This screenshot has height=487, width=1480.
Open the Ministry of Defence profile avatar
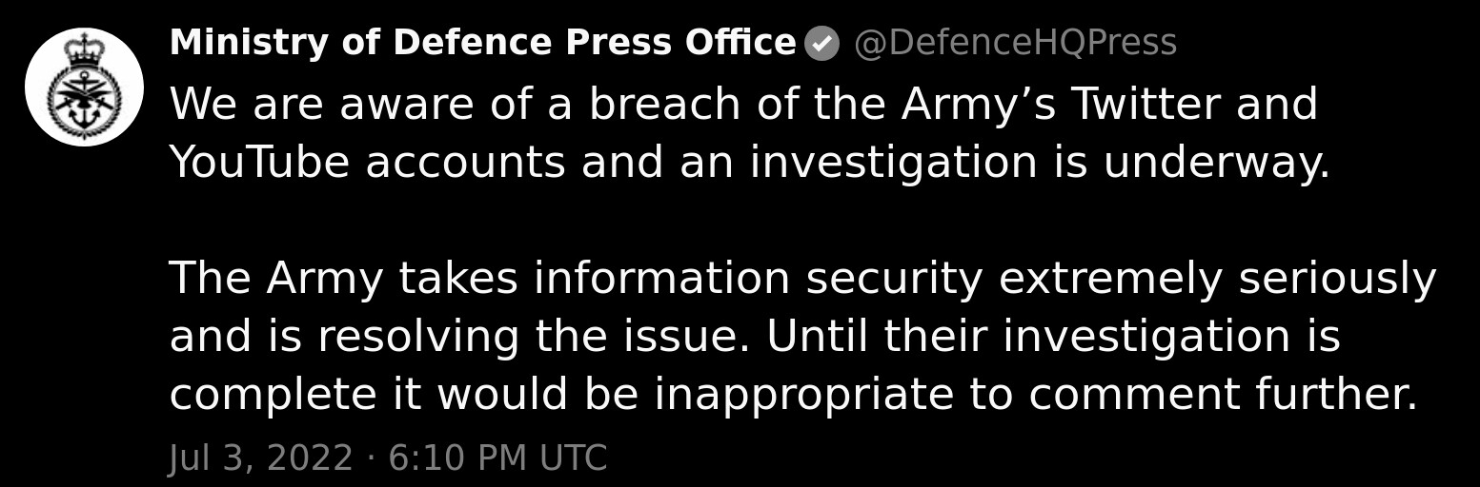84,87
